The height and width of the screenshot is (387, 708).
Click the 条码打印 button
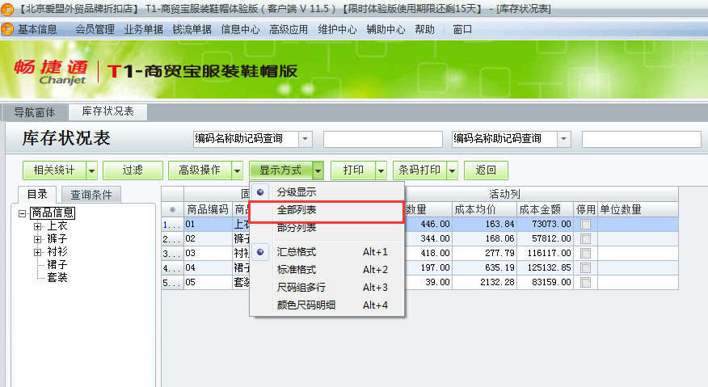point(419,170)
